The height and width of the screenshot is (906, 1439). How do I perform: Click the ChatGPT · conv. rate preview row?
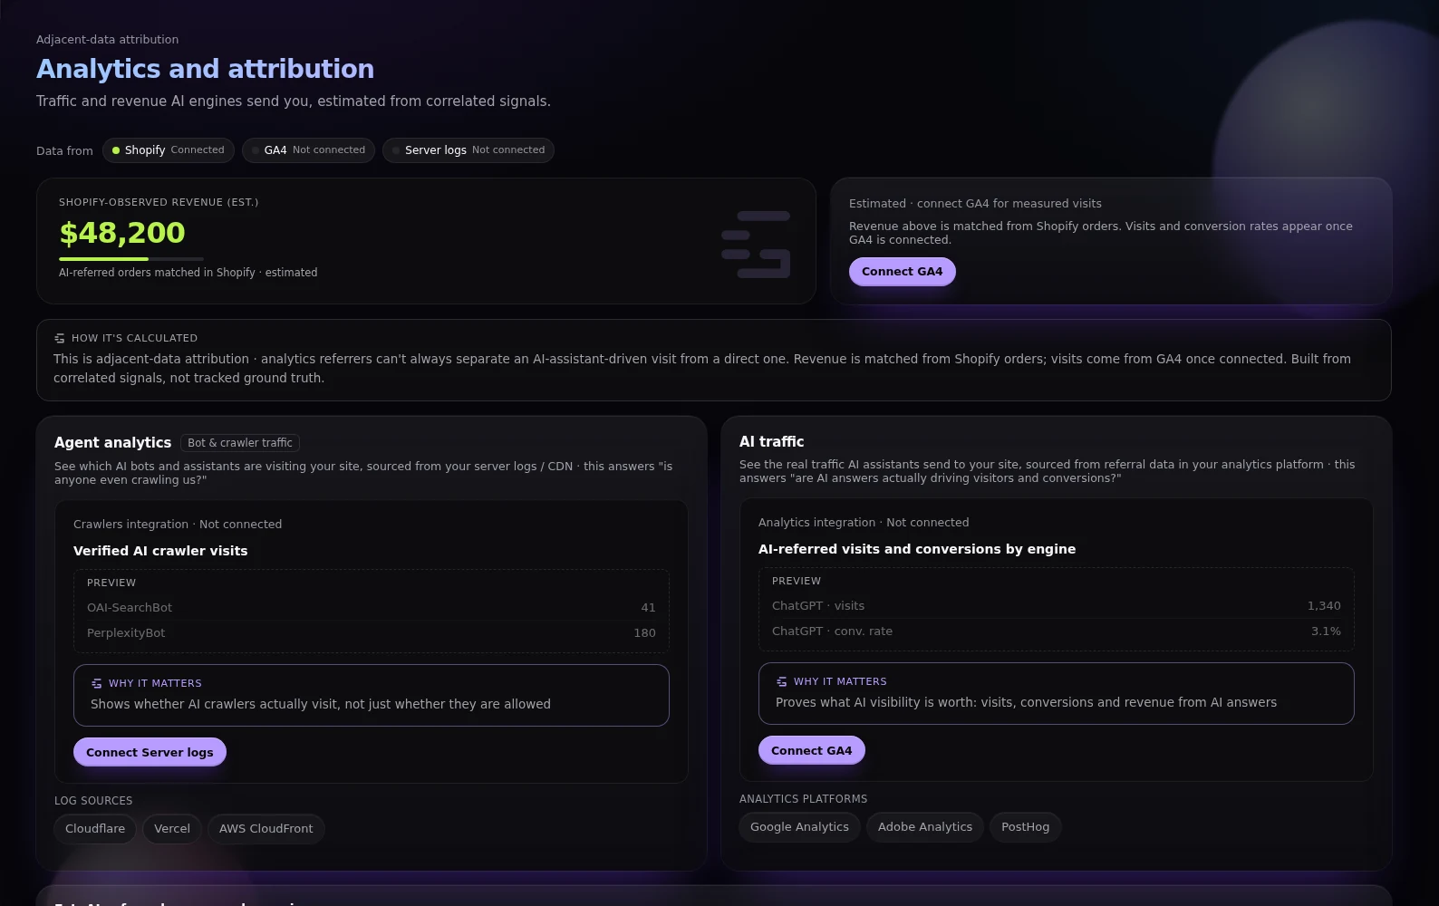tap(1057, 631)
